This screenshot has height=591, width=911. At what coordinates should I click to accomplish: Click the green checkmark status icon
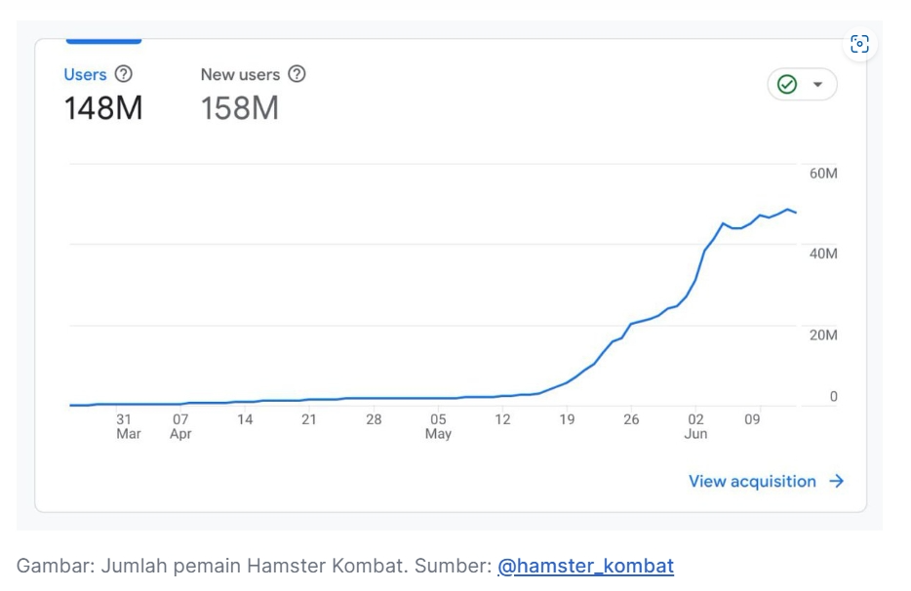click(x=787, y=85)
